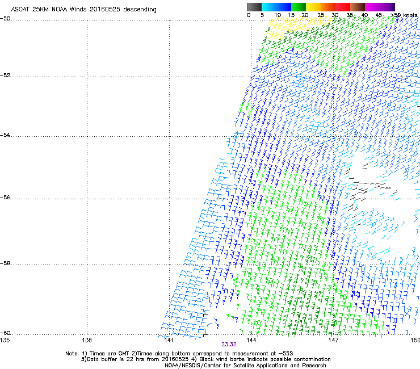Click the magenta 40-45 knots color segment
The width and height of the screenshot is (420, 369).
tap(372, 7)
